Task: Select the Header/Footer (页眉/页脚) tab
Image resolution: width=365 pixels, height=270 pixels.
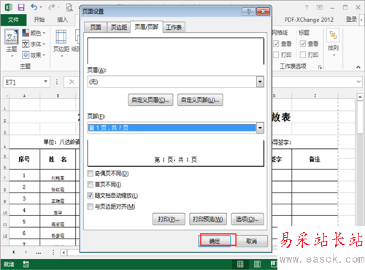Action: 147,26
